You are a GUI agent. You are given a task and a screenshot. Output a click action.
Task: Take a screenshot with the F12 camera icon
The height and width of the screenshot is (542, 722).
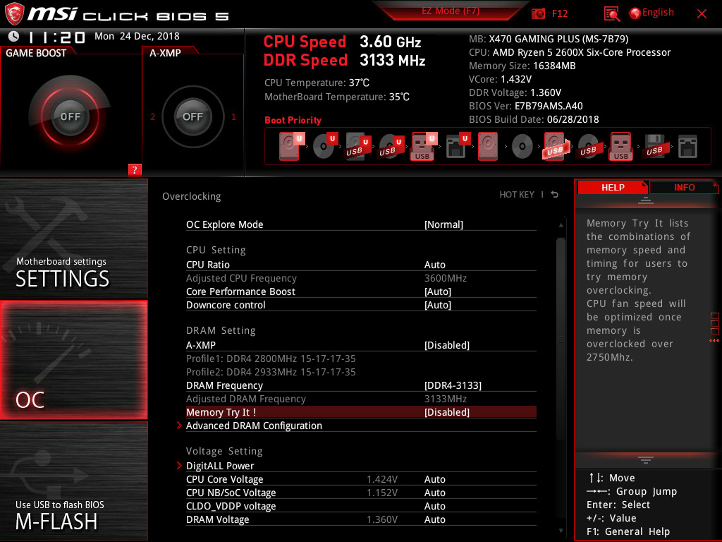coord(538,14)
